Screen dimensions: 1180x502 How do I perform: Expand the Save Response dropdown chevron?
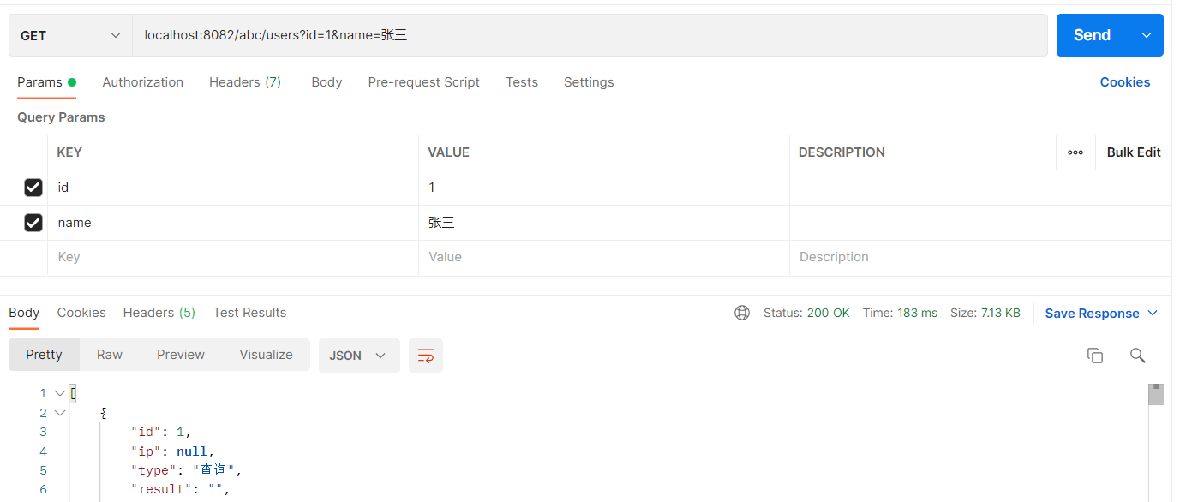(1153, 314)
